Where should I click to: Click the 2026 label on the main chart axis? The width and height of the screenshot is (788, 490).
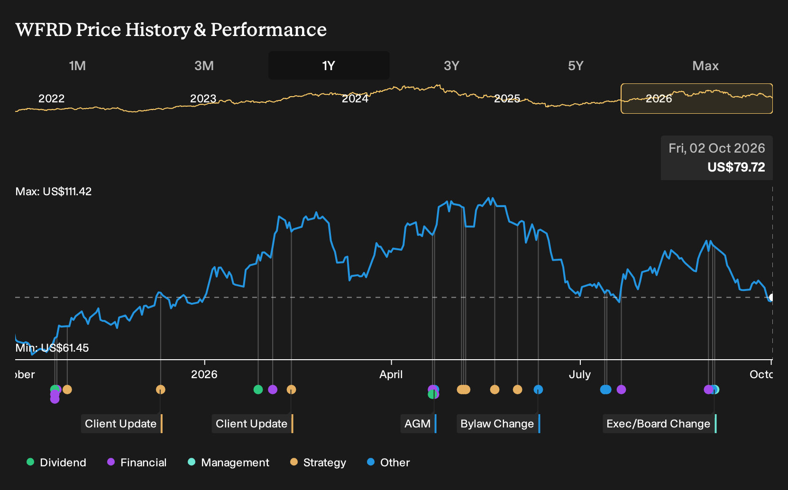pyautogui.click(x=204, y=374)
